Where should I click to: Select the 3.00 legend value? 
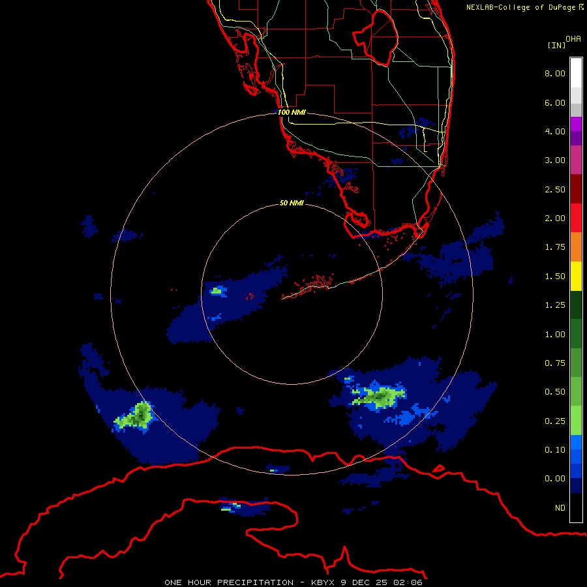(x=555, y=160)
